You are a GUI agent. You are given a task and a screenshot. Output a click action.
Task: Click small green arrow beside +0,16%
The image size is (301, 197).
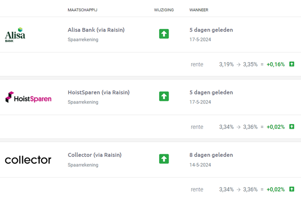[292, 64]
